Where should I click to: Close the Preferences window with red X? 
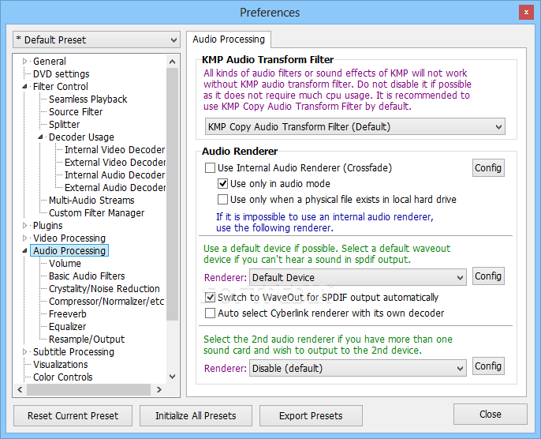coord(526,13)
